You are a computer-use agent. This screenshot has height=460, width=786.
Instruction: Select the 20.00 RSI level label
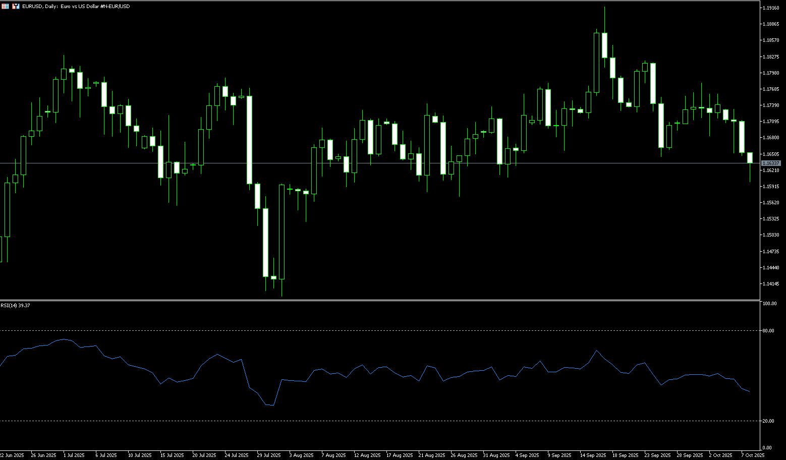coord(768,421)
